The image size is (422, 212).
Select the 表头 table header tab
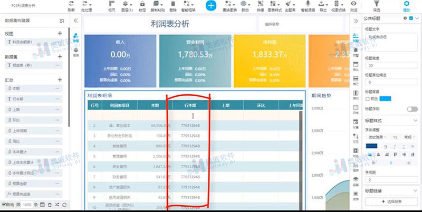pyautogui.click(x=356, y=66)
